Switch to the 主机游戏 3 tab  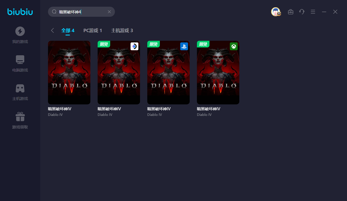click(x=122, y=30)
